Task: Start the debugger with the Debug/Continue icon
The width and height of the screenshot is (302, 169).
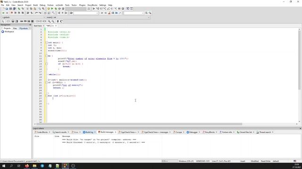Action: point(94,8)
